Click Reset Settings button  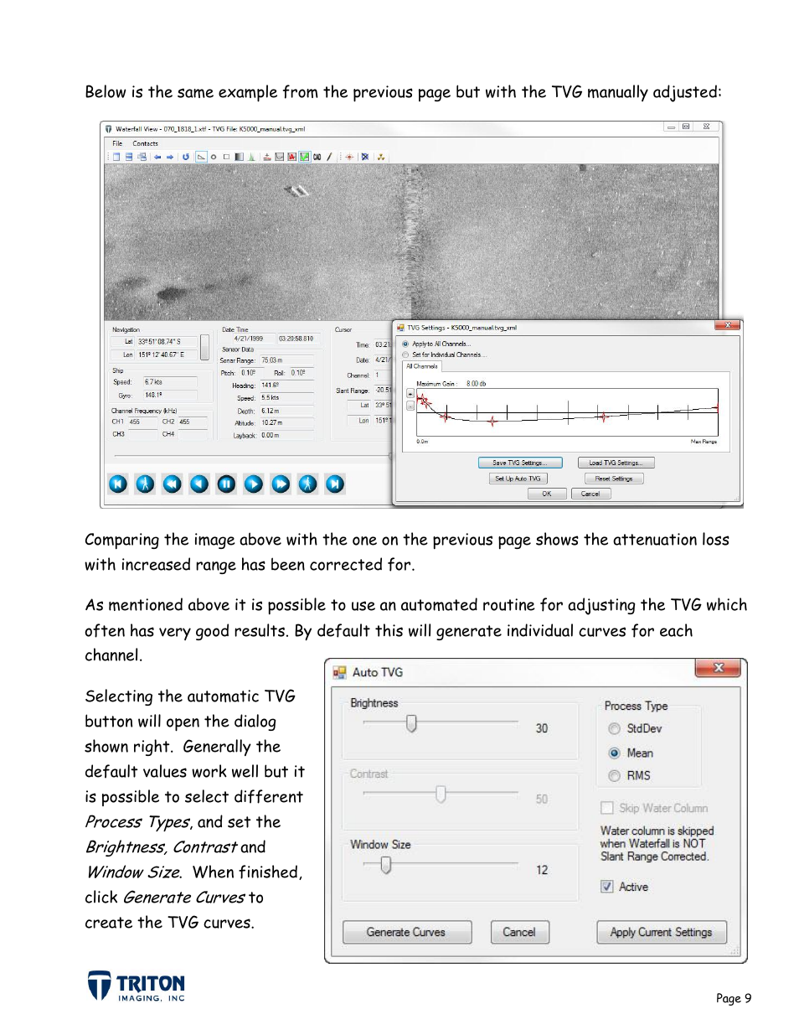click(614, 479)
